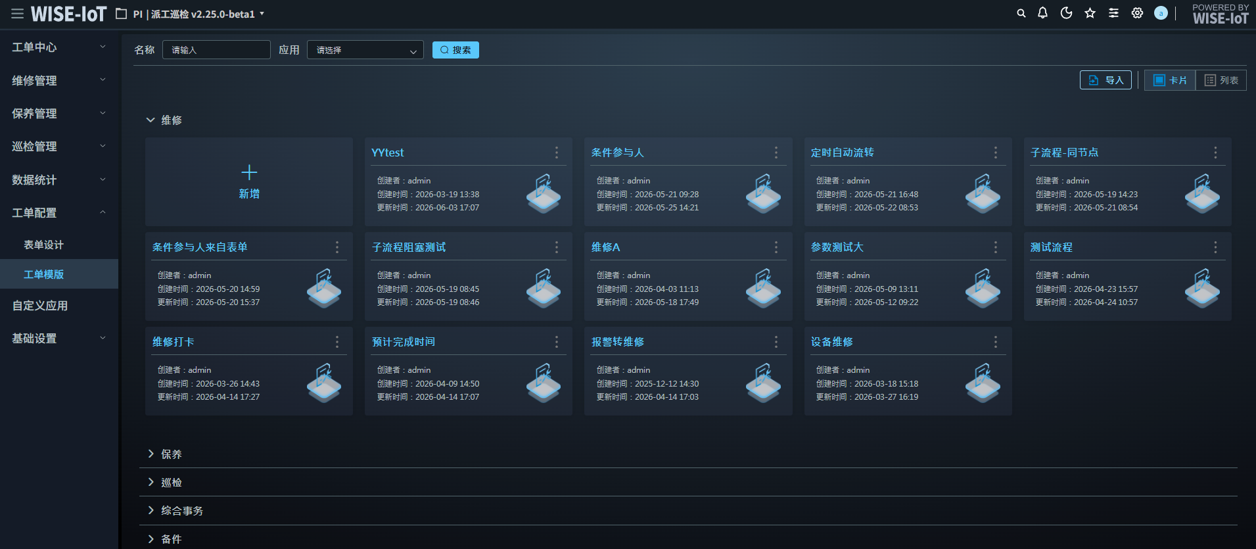
Task: Open the settings gear icon
Action: click(1137, 13)
